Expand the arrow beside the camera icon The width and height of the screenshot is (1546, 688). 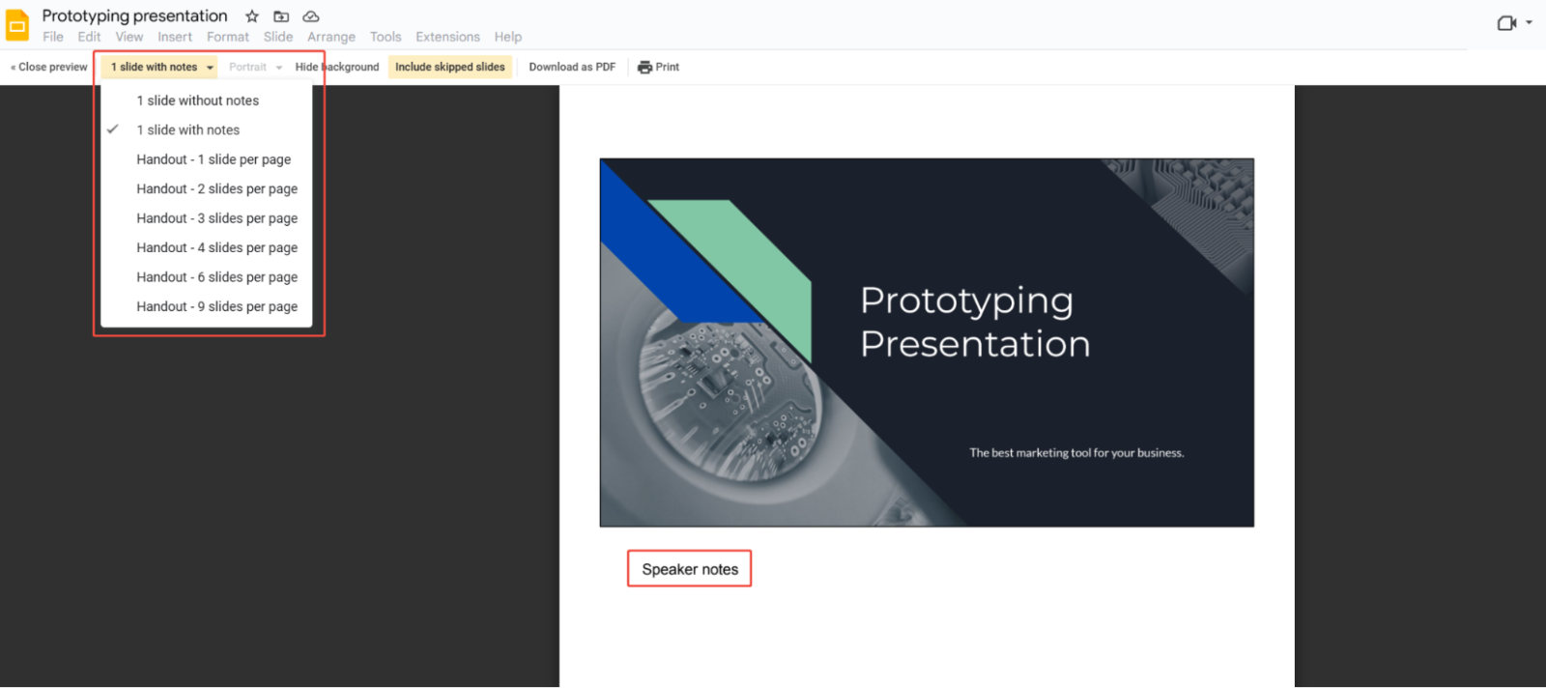[x=1529, y=22]
